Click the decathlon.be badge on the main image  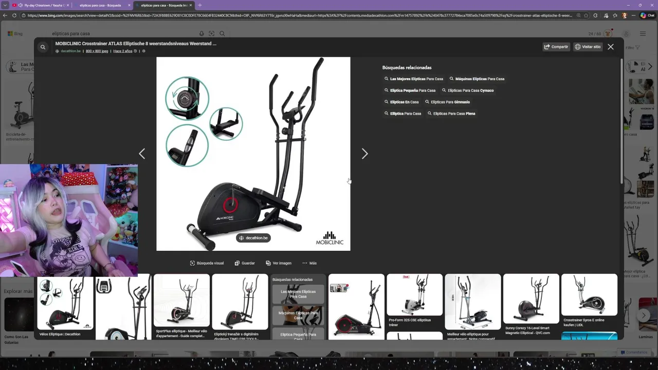[253, 238]
